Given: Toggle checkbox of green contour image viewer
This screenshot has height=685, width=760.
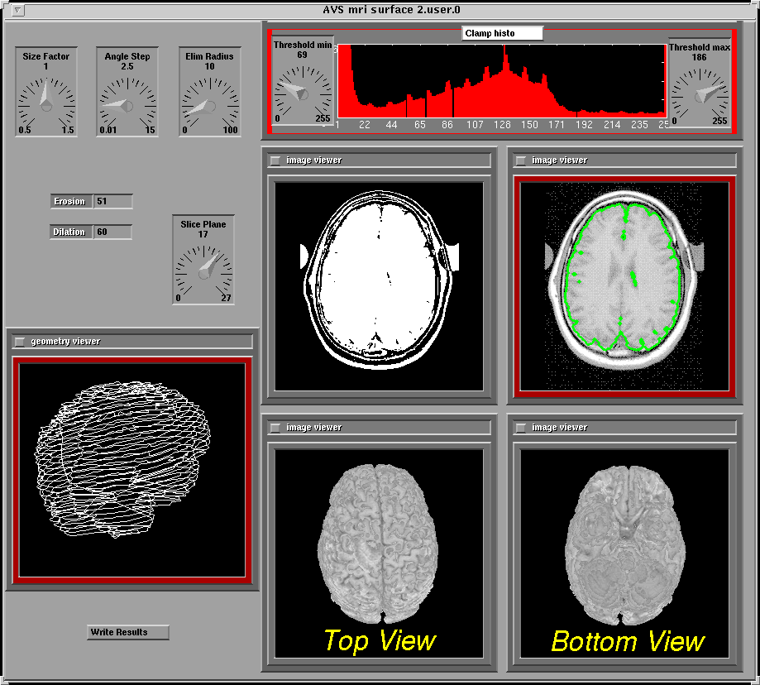Looking at the screenshot, I should tap(521, 160).
